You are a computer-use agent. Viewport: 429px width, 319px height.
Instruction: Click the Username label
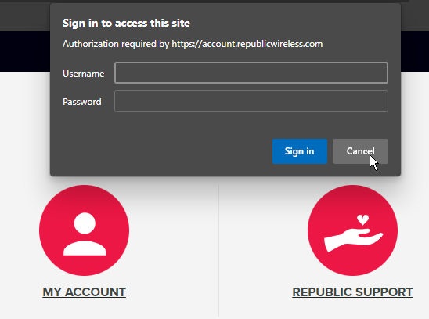(x=84, y=74)
